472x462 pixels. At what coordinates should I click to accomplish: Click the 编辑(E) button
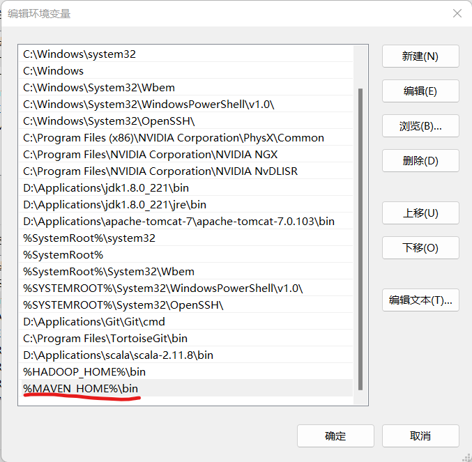coord(420,91)
